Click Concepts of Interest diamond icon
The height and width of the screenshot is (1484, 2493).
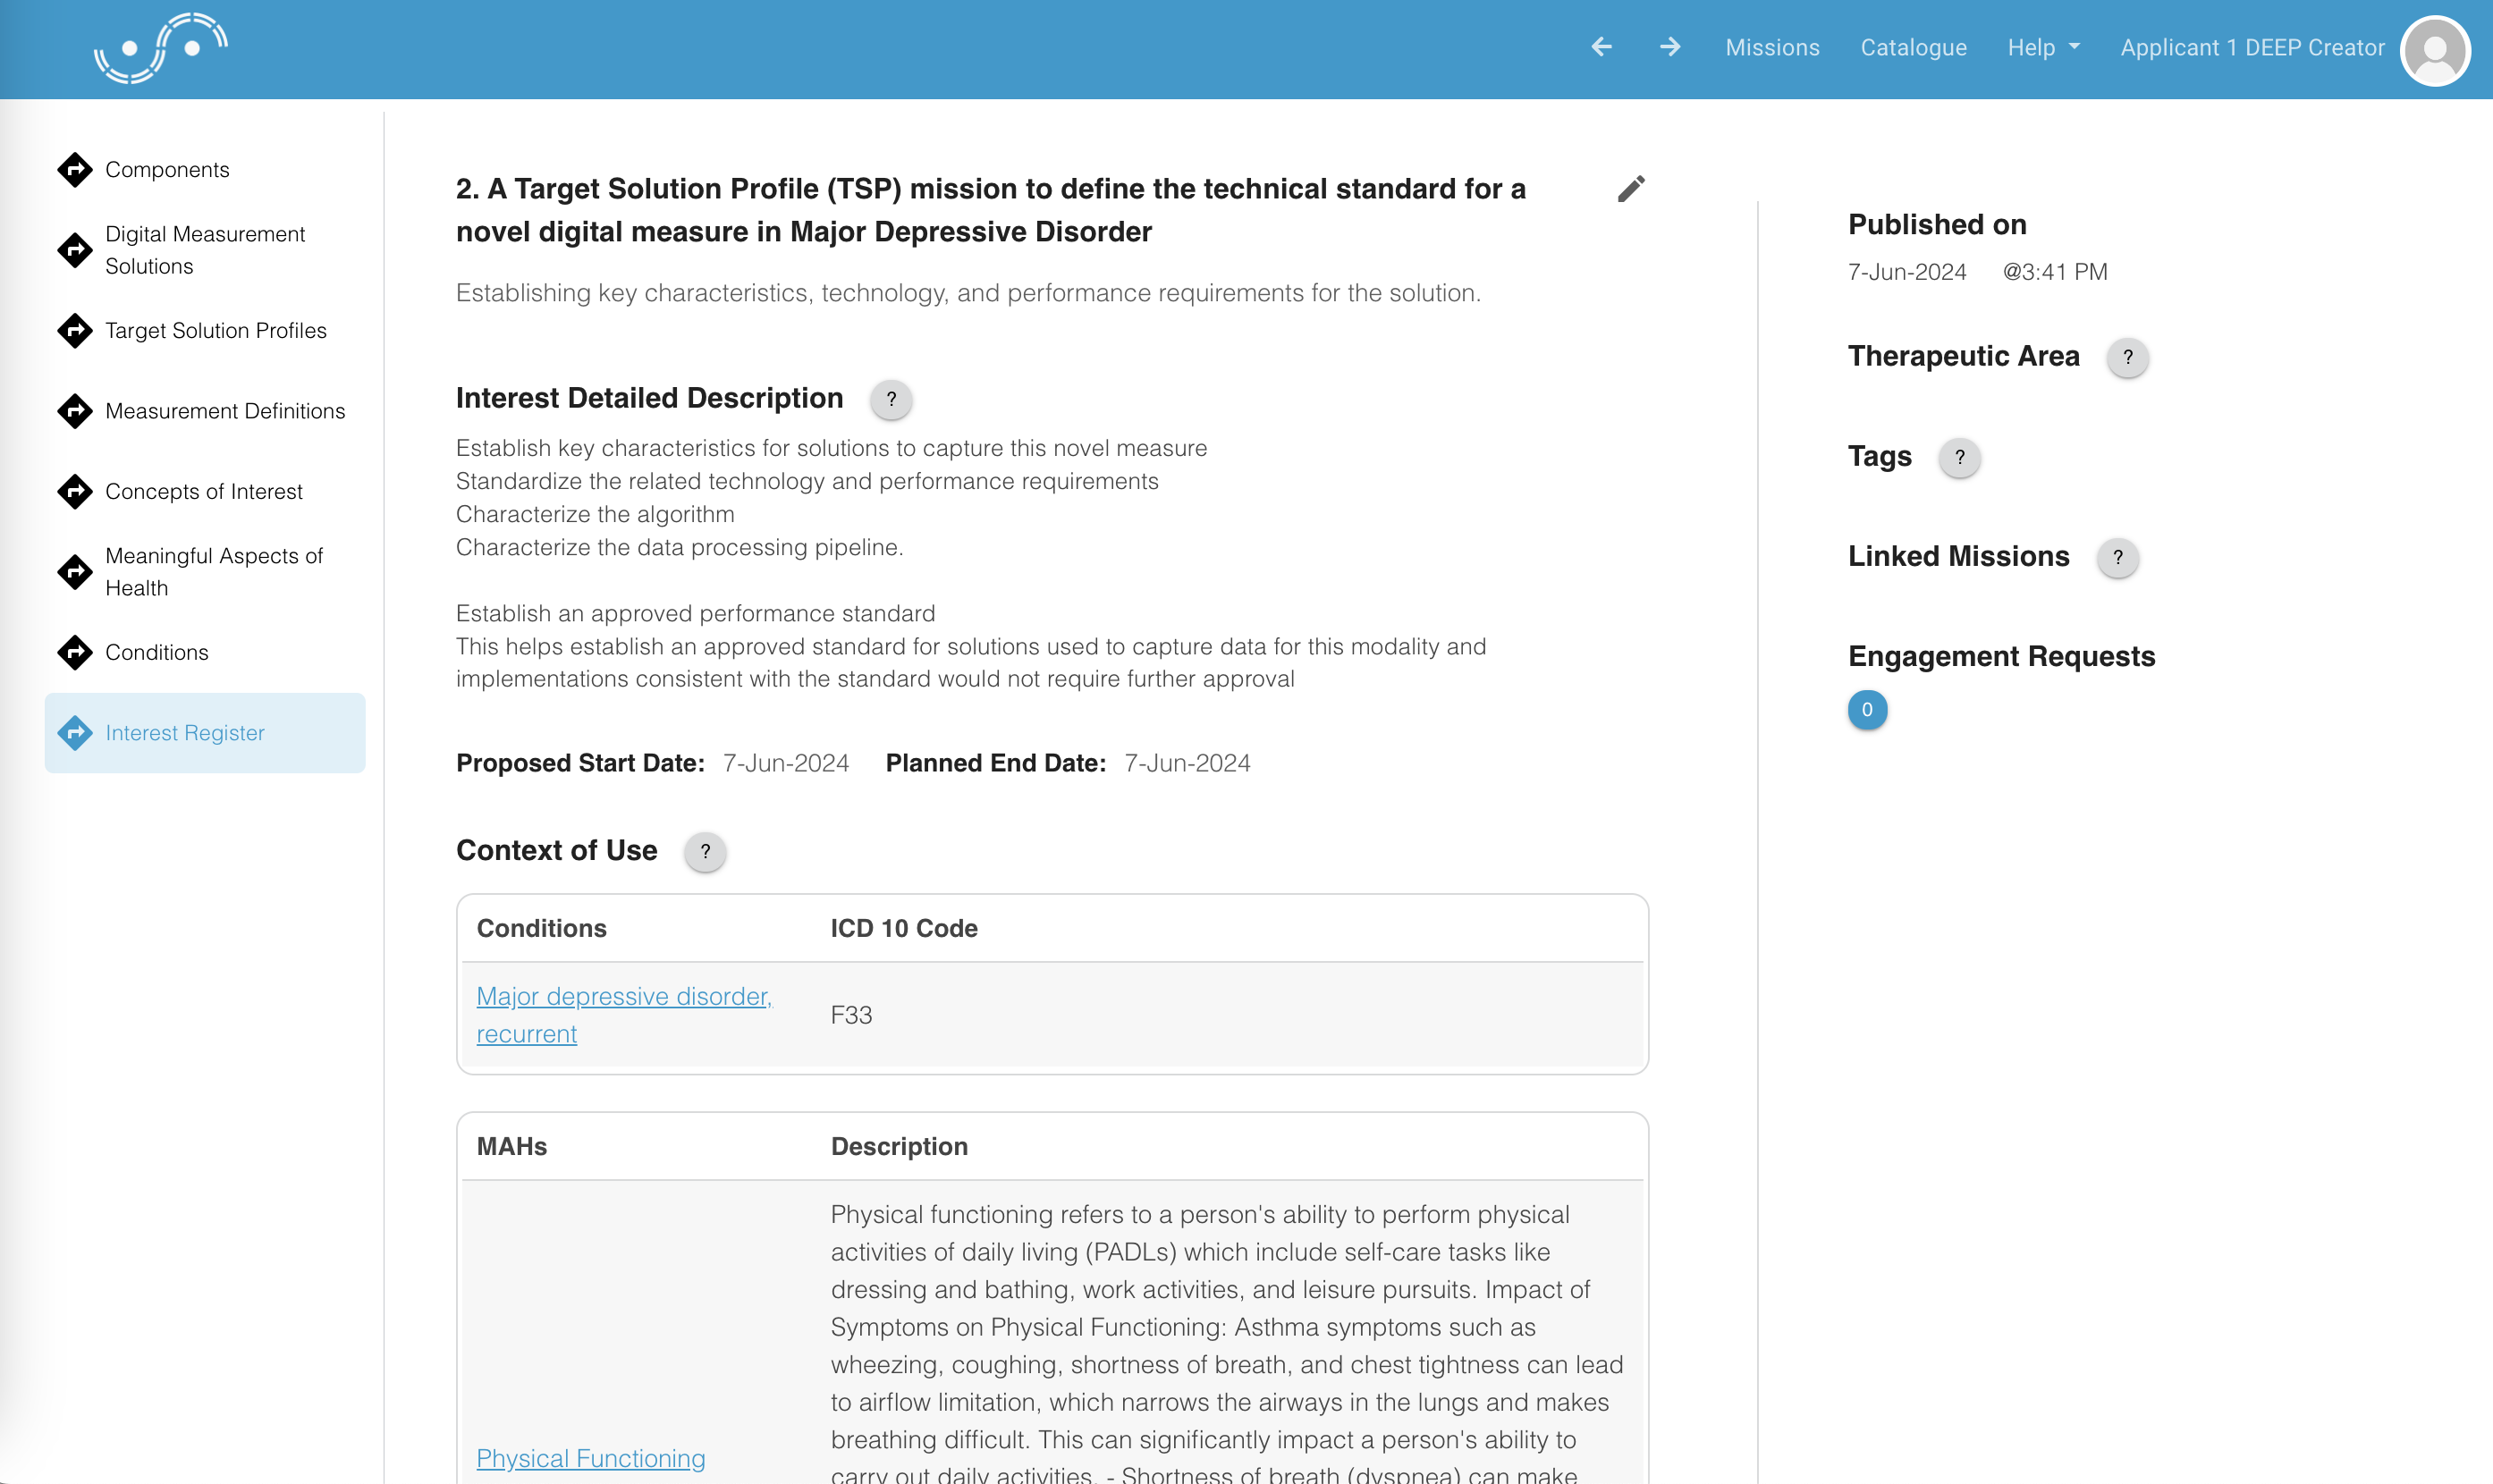point(75,491)
